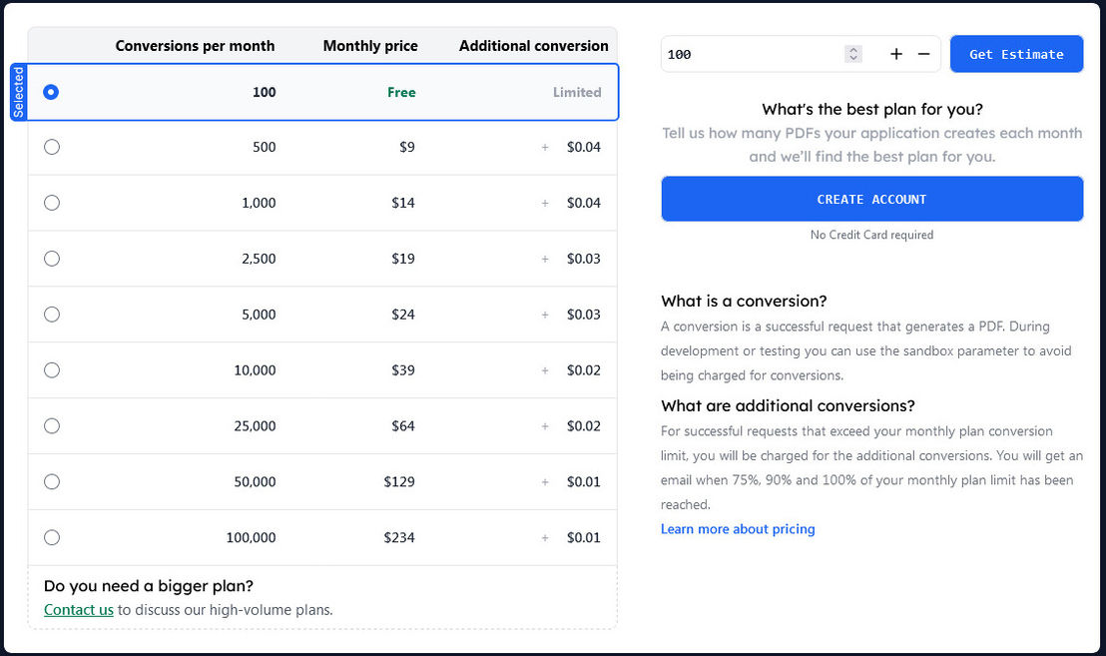Click the Monthly price column header

click(x=370, y=46)
